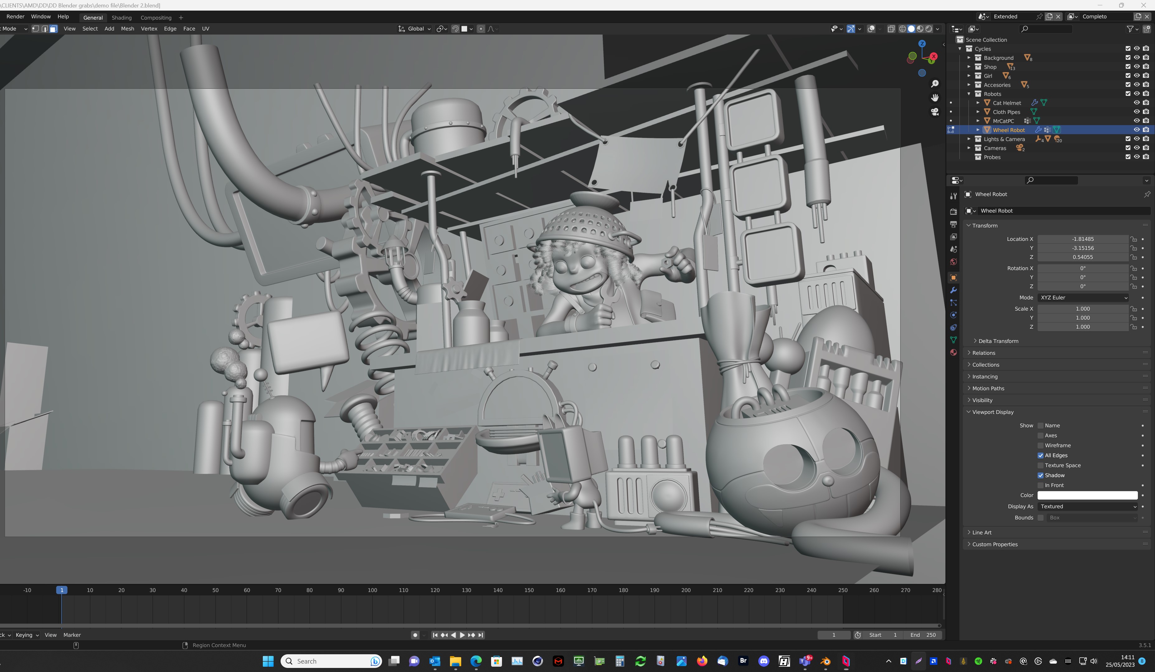
Task: Open the View Layer properties tab
Action: tap(953, 236)
